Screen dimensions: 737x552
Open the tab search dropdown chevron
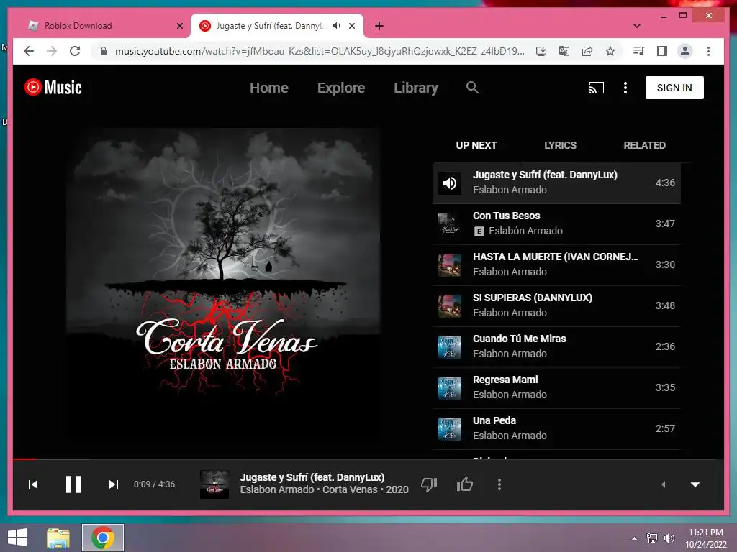[x=637, y=26]
